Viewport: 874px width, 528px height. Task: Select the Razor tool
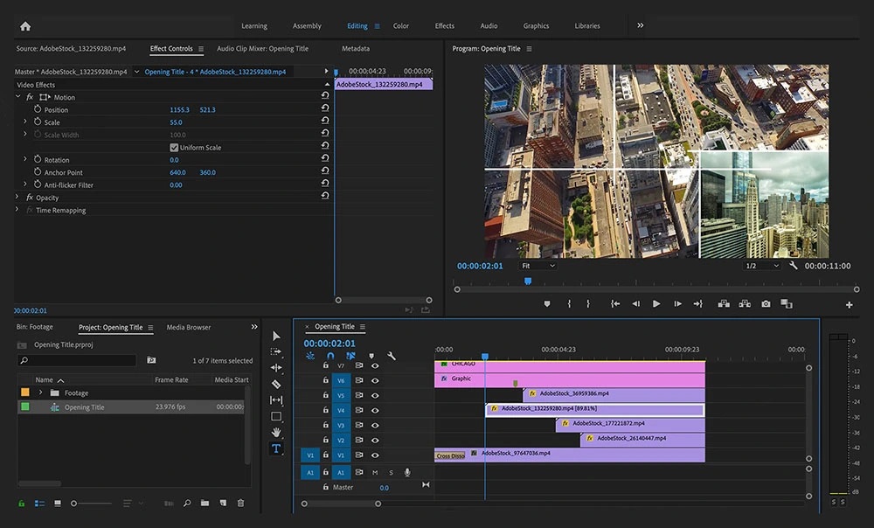pyautogui.click(x=277, y=384)
